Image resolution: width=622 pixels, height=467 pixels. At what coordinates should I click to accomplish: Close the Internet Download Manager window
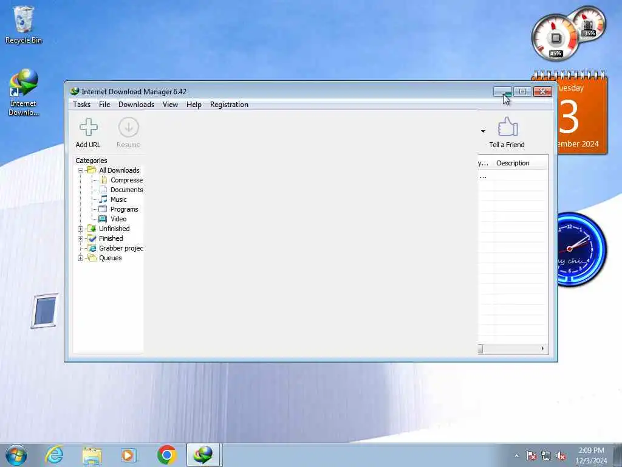tap(542, 92)
